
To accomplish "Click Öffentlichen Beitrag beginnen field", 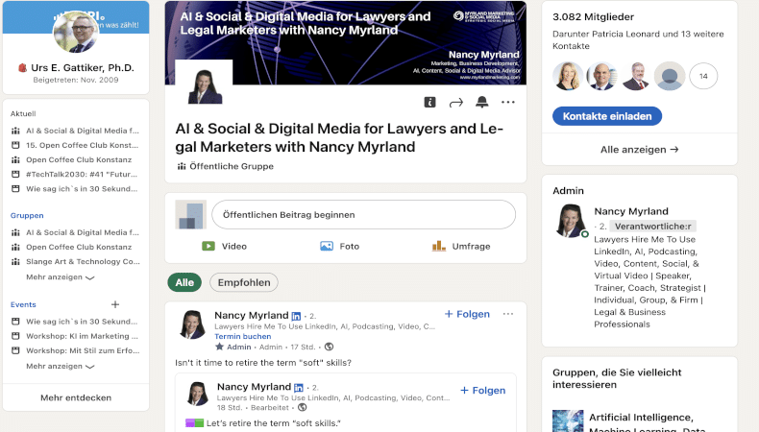I will (x=363, y=215).
